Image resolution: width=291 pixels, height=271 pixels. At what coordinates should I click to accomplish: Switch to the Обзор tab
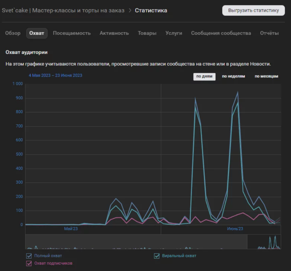13,33
